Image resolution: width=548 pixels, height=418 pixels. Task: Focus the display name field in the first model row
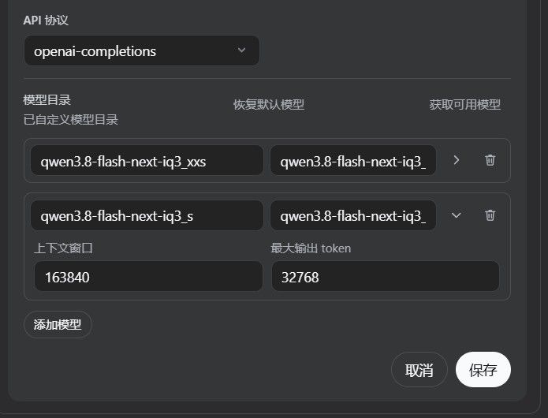(x=353, y=160)
